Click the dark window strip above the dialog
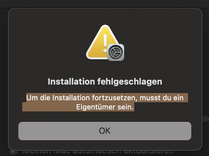 coord(104,4)
